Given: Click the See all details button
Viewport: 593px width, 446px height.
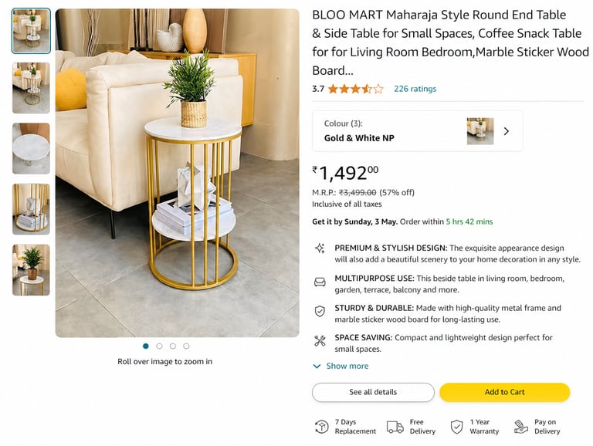Looking at the screenshot, I should tap(373, 392).
